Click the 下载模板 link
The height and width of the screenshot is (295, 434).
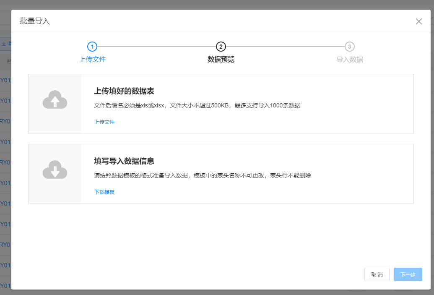(x=104, y=192)
